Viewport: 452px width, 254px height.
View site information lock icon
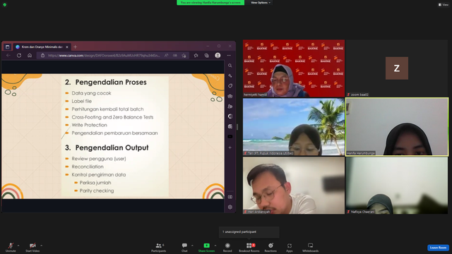[x=42, y=55]
